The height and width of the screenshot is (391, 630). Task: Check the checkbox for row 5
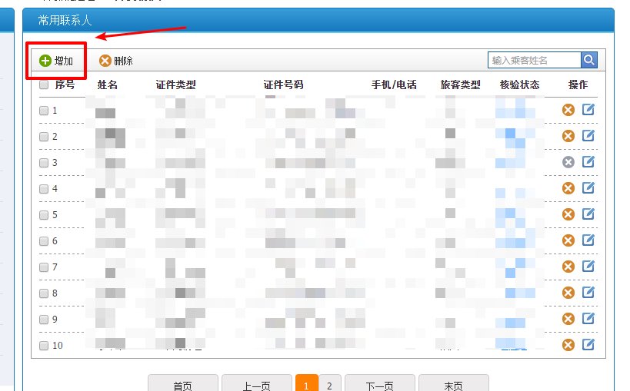click(44, 215)
